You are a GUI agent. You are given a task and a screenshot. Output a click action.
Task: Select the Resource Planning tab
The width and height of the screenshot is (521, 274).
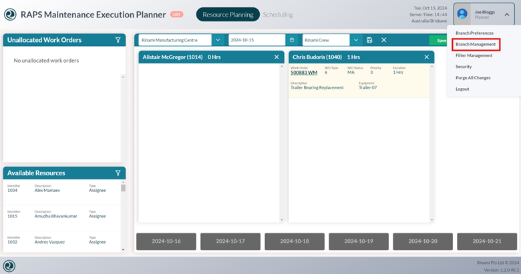point(228,15)
